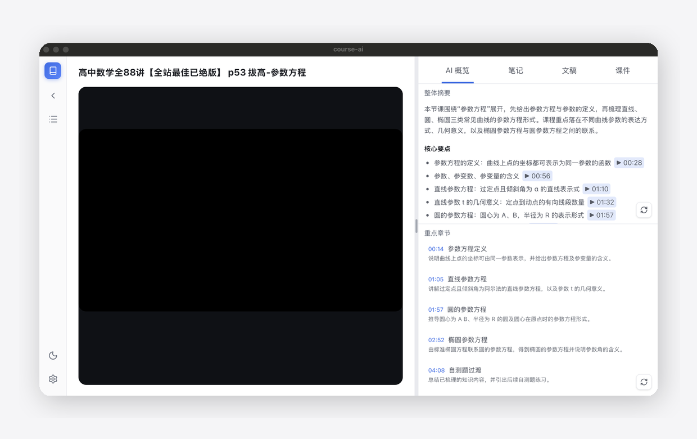Jump to timestamp 01:10 chip
The image size is (697, 439).
(596, 189)
